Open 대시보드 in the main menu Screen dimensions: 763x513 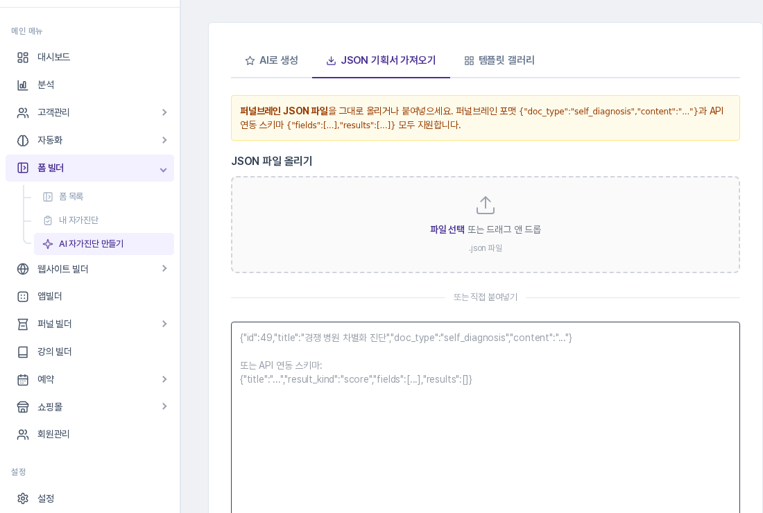coord(89,58)
